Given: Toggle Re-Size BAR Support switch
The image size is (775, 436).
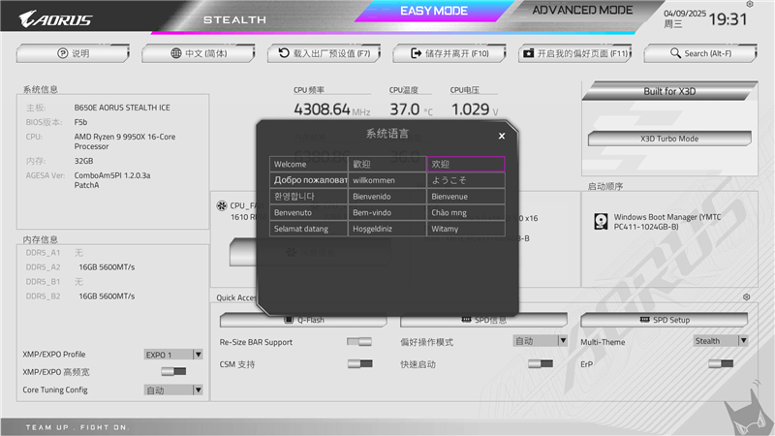Looking at the screenshot, I should (359, 342).
